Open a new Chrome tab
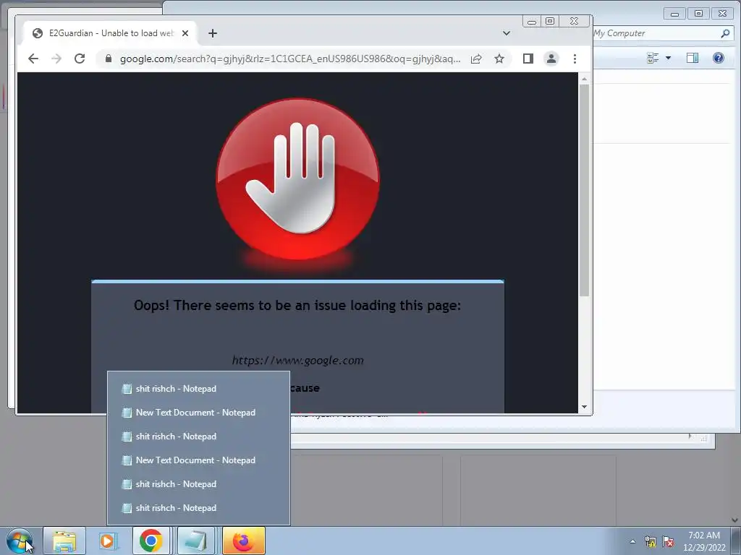 213,33
